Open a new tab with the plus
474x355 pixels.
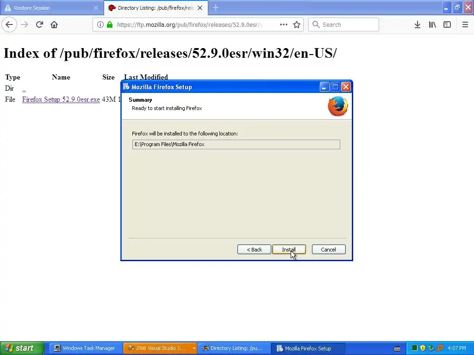tap(216, 7)
